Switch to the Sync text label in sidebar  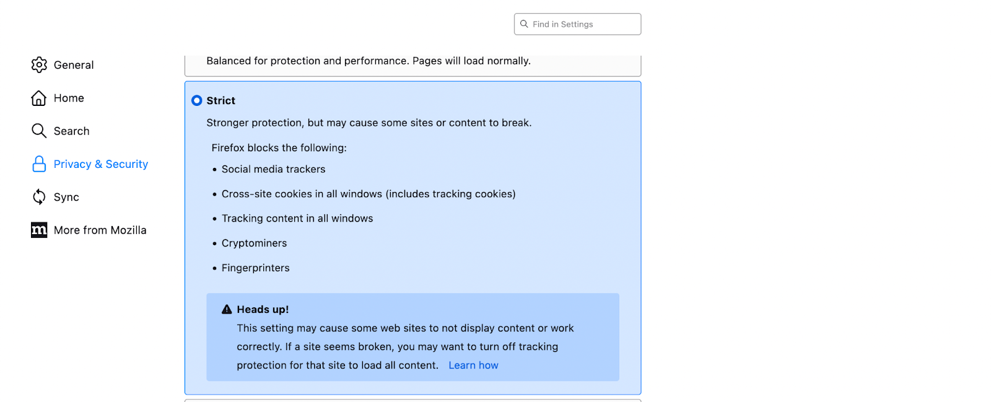pyautogui.click(x=66, y=197)
